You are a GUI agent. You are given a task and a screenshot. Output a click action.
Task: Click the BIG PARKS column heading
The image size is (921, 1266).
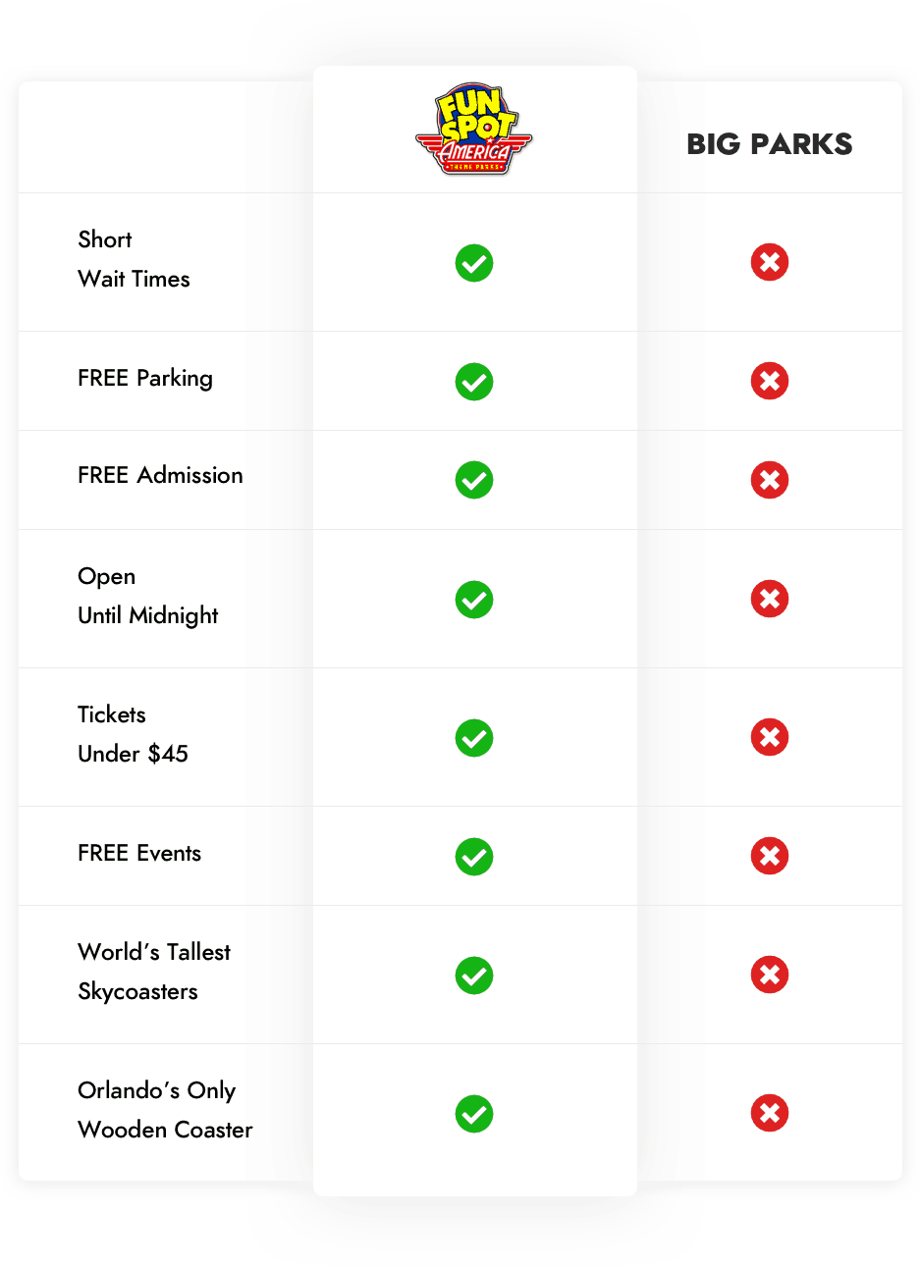pos(770,144)
